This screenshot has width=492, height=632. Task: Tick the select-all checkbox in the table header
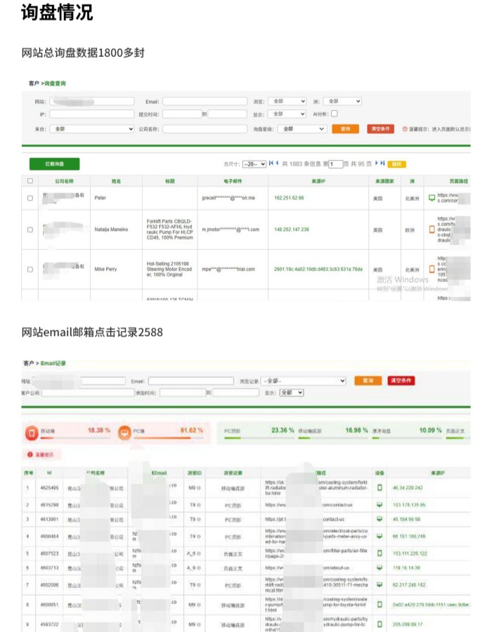[x=30, y=181]
